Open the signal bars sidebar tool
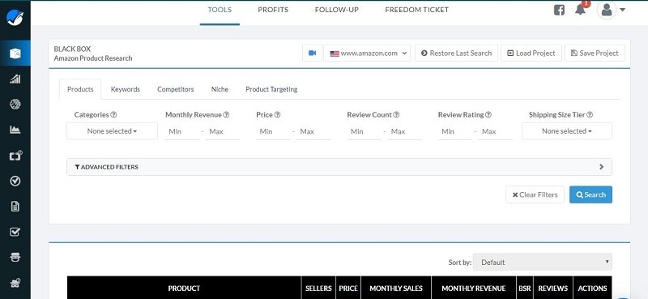 click(15, 79)
